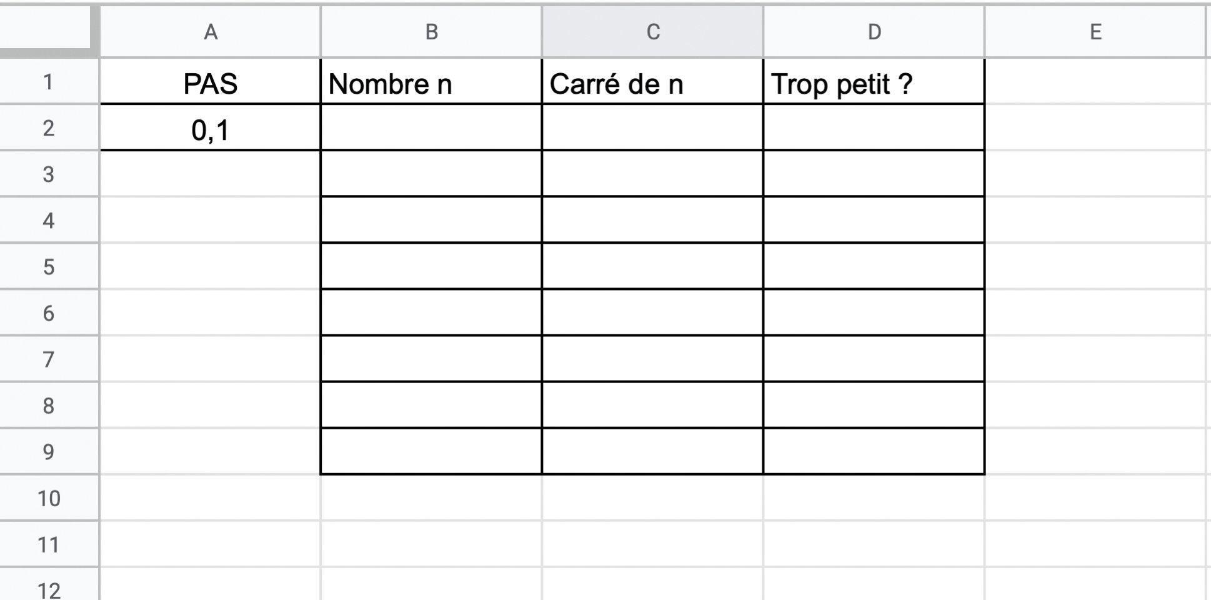Click column E header
Screen dimensions: 1211x600
point(1095,32)
